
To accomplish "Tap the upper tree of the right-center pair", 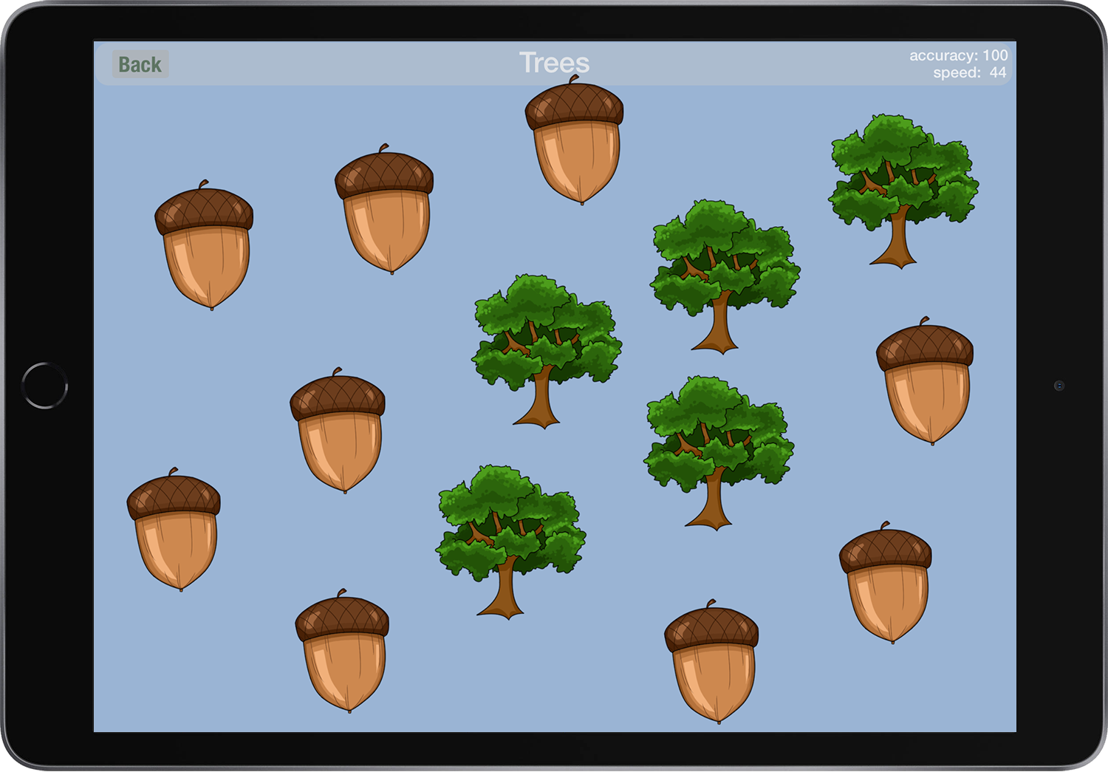I will point(725,275).
